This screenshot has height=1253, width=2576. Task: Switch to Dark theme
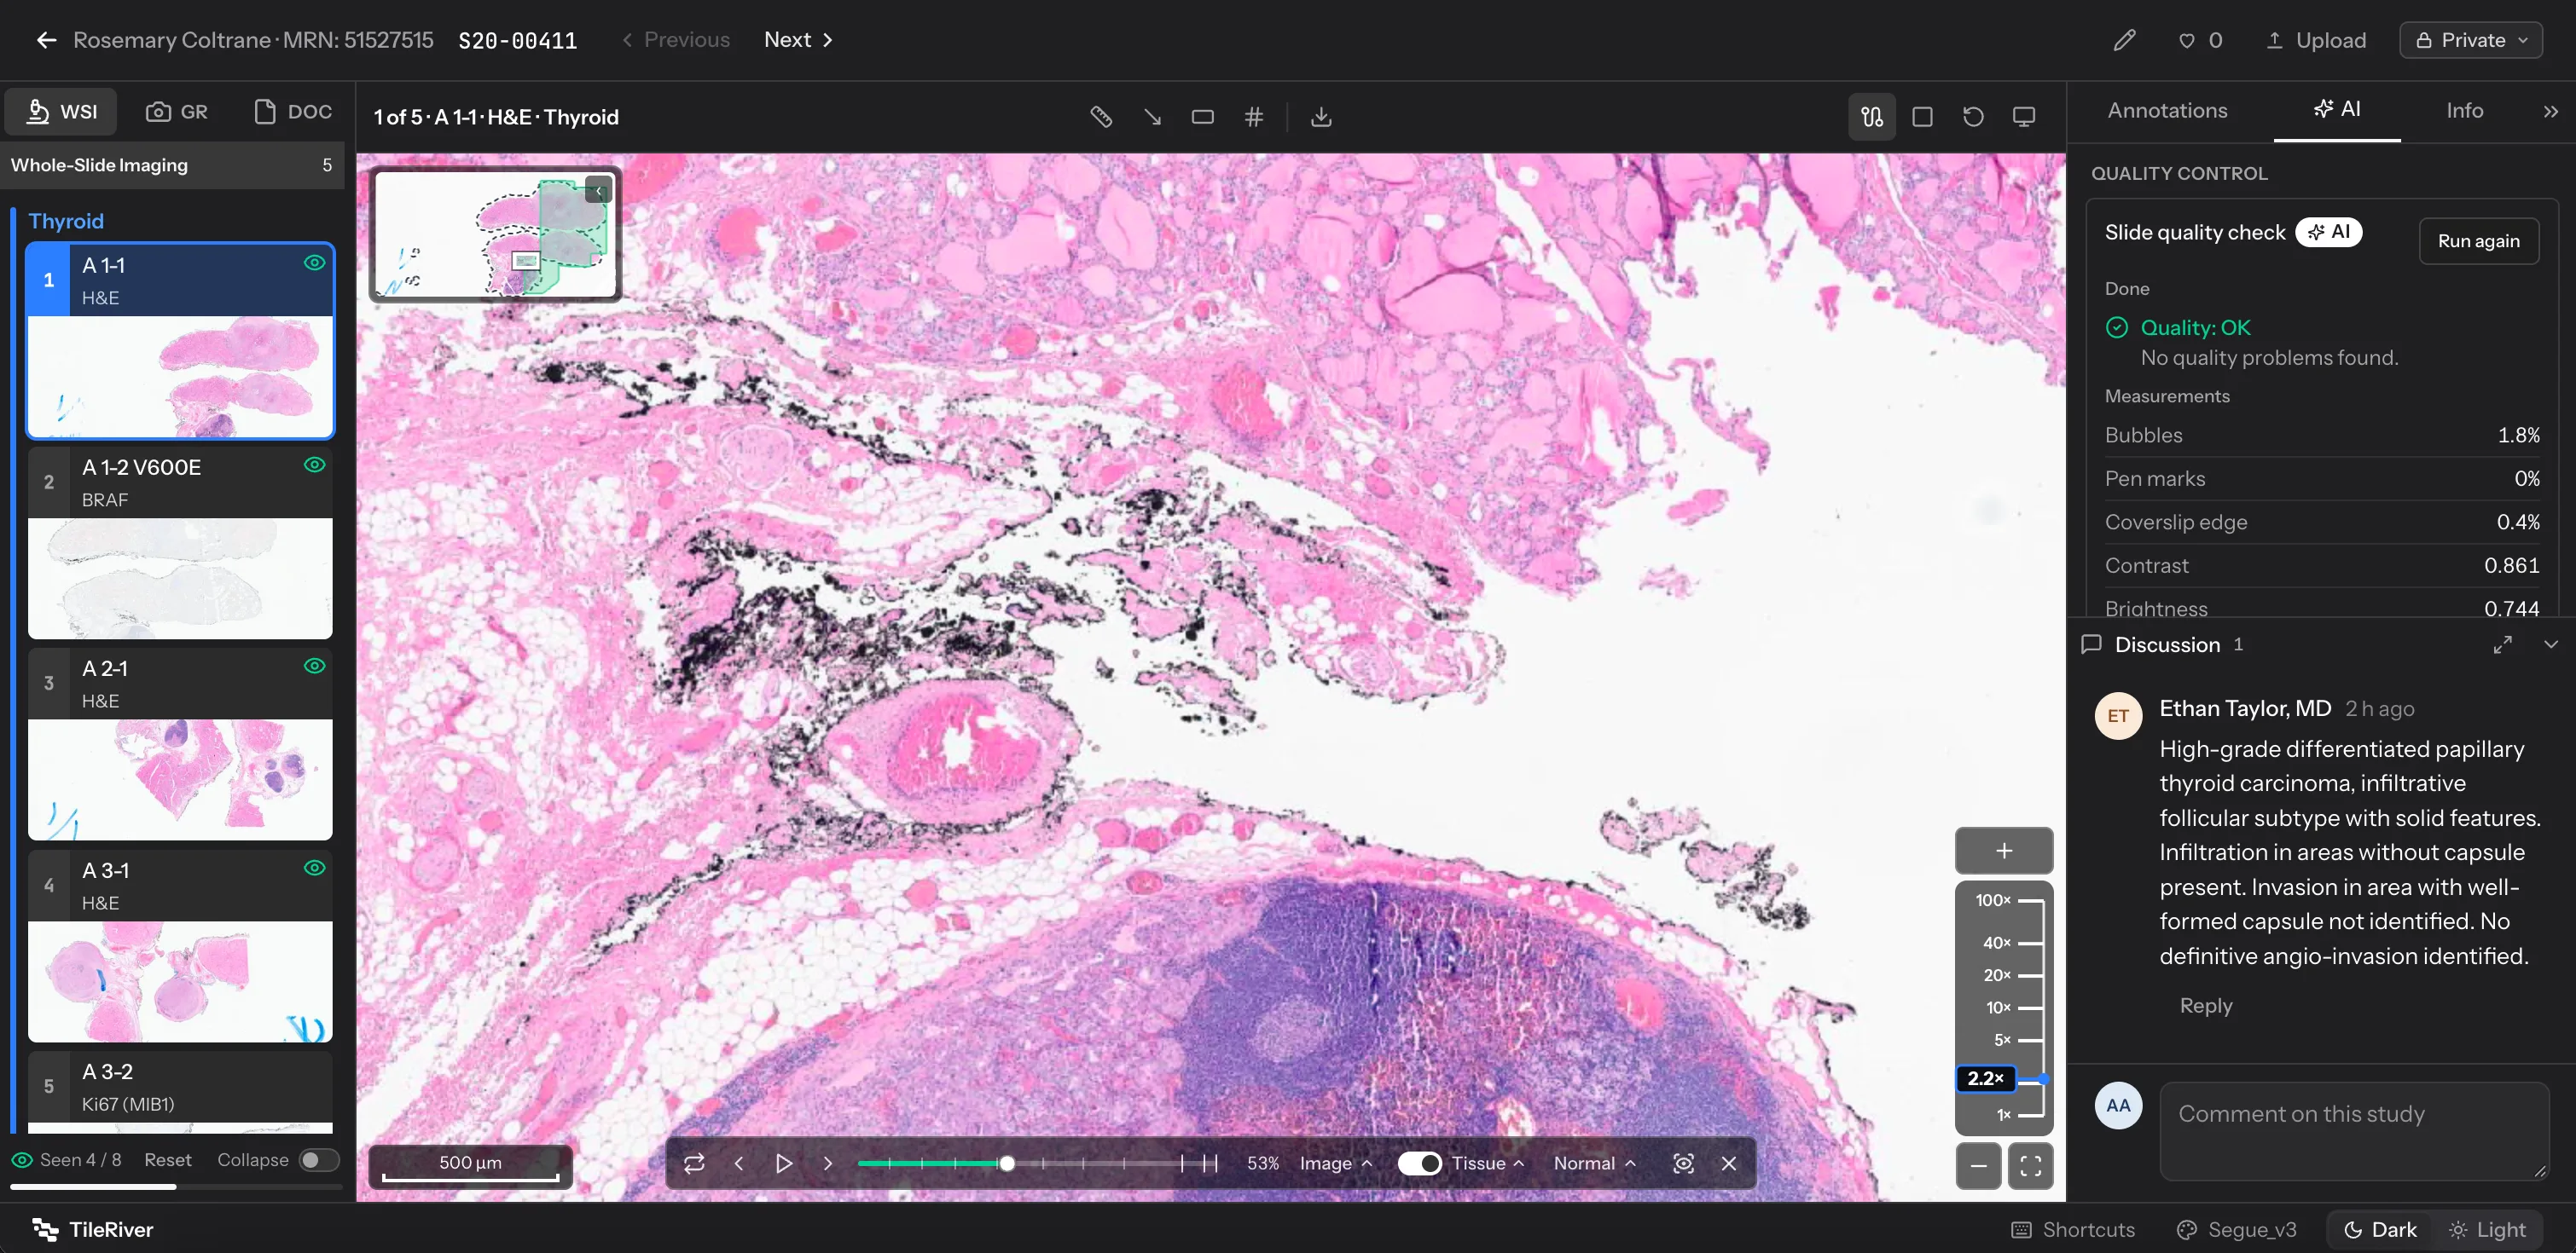[2380, 1229]
